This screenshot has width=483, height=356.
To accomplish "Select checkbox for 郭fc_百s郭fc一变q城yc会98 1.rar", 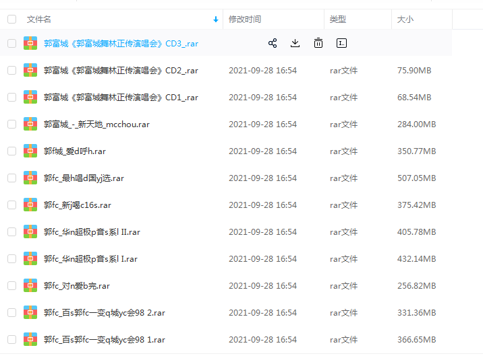I will tap(11, 339).
